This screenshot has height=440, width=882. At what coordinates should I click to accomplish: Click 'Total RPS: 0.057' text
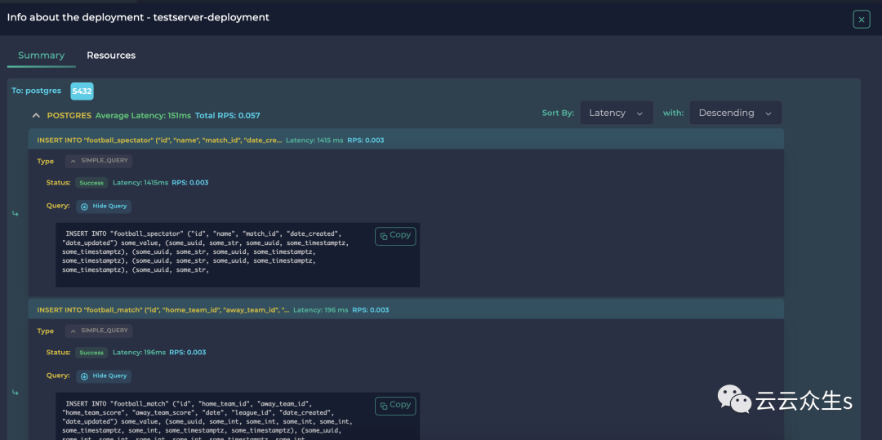227,115
